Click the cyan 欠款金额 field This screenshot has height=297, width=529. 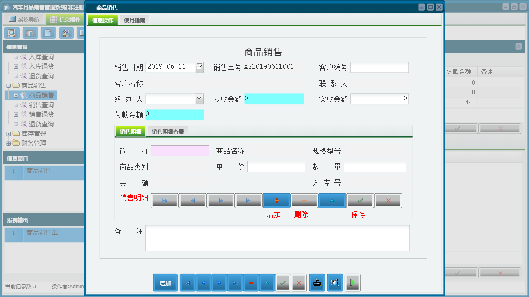174,114
